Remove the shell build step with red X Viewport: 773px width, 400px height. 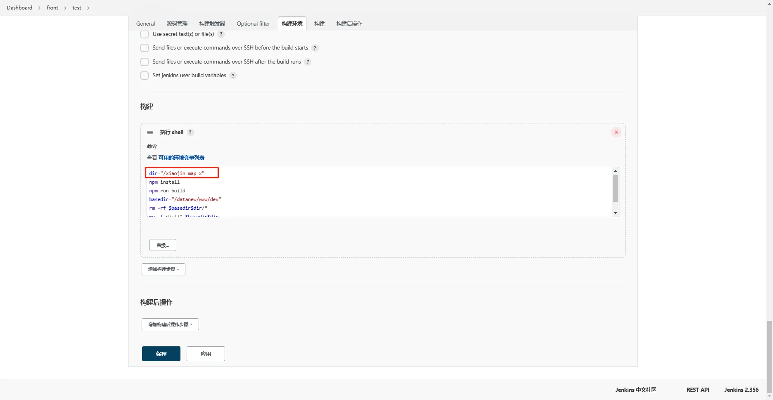pyautogui.click(x=616, y=133)
